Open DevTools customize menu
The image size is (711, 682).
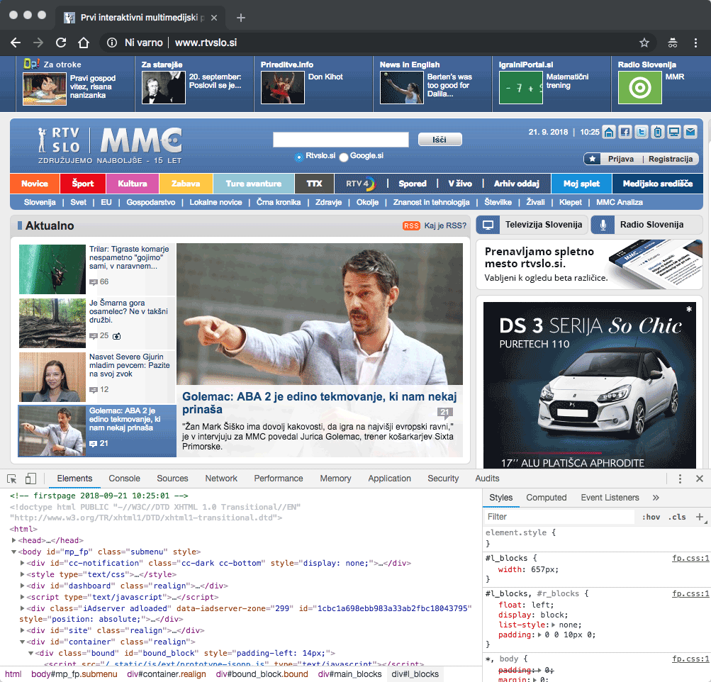coord(679,479)
